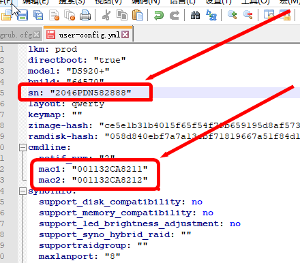Screen dimensions: 300x263
Task: Close the grub.cfg tab
Action: (x=36, y=35)
